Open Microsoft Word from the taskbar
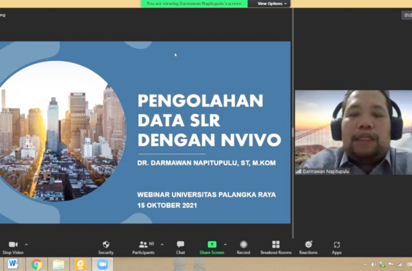Viewport: 412px width, 271px height. click(13, 264)
